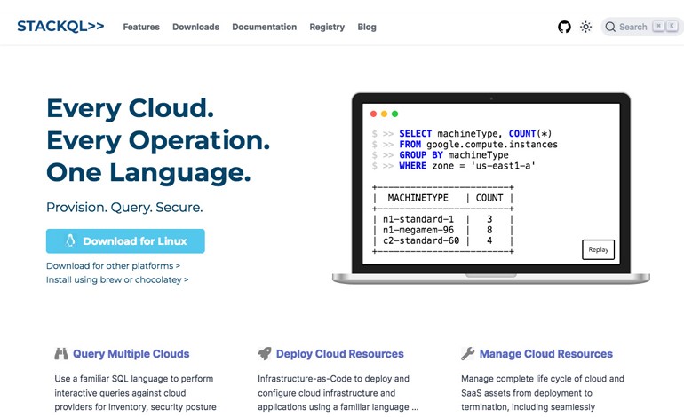The width and height of the screenshot is (684, 417).
Task: Click the COUNT column header
Action: [x=489, y=198]
